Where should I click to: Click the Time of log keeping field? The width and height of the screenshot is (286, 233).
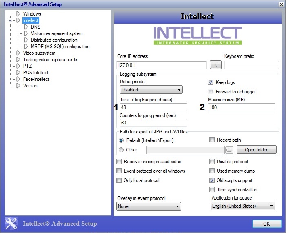pyautogui.click(x=153, y=107)
